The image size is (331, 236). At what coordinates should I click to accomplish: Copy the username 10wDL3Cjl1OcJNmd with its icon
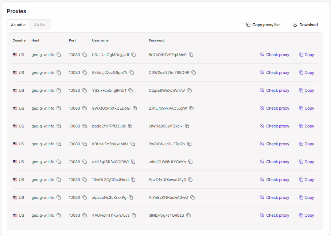pyautogui.click(x=133, y=180)
